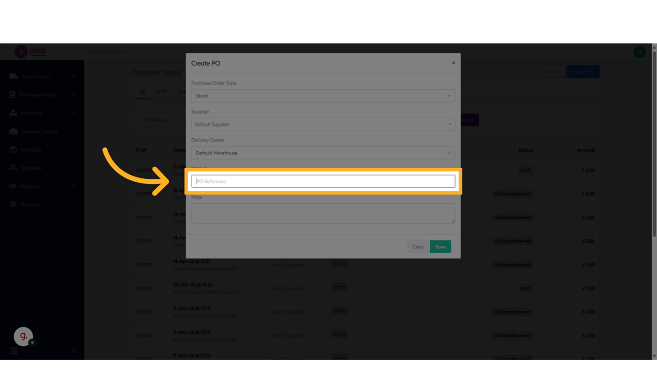Open the AP user avatar menu
The image size is (657, 370).
click(639, 52)
